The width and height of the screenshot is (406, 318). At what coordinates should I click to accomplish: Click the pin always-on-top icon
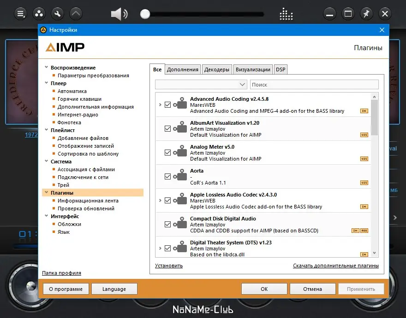(366, 14)
